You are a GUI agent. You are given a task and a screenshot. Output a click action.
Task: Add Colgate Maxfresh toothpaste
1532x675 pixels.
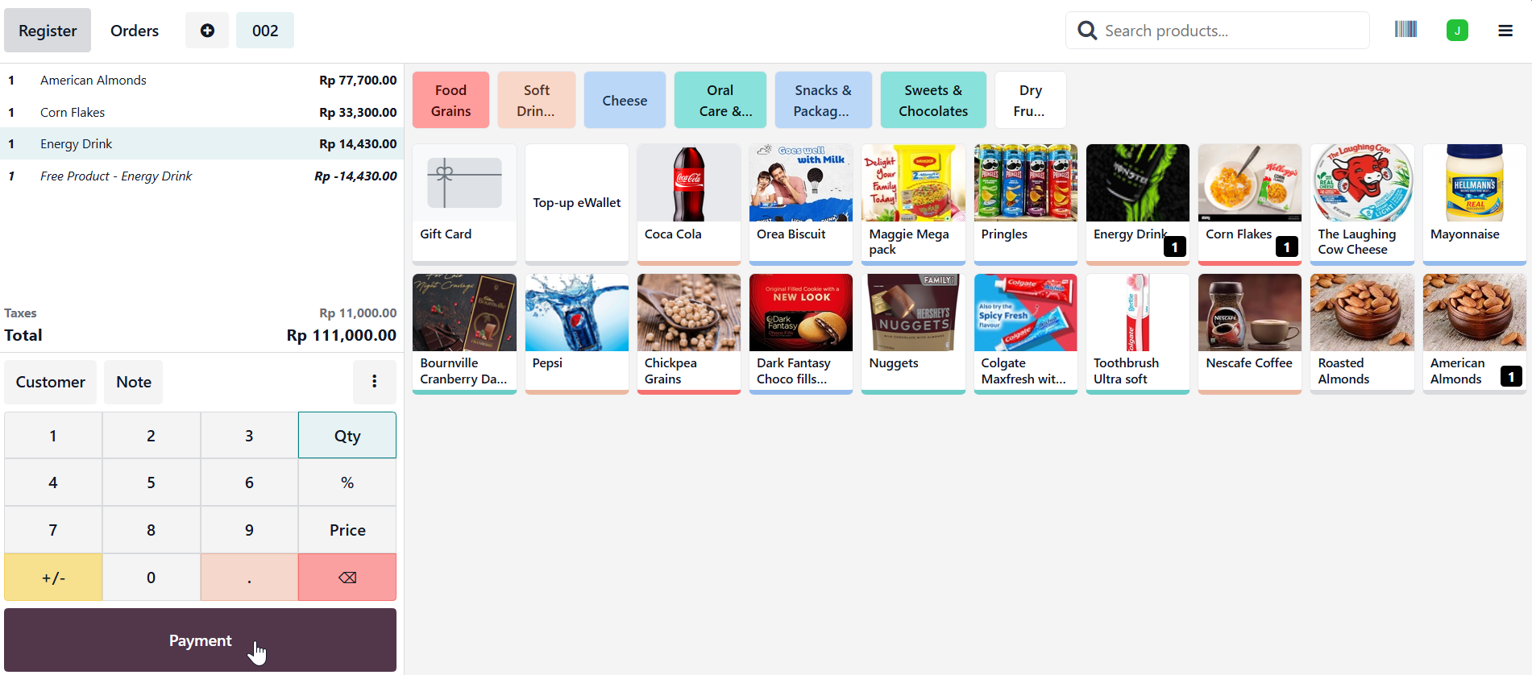coord(1025,333)
